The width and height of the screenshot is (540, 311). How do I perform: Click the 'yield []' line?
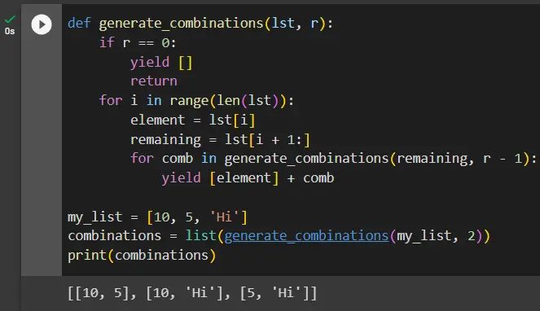[161, 63]
